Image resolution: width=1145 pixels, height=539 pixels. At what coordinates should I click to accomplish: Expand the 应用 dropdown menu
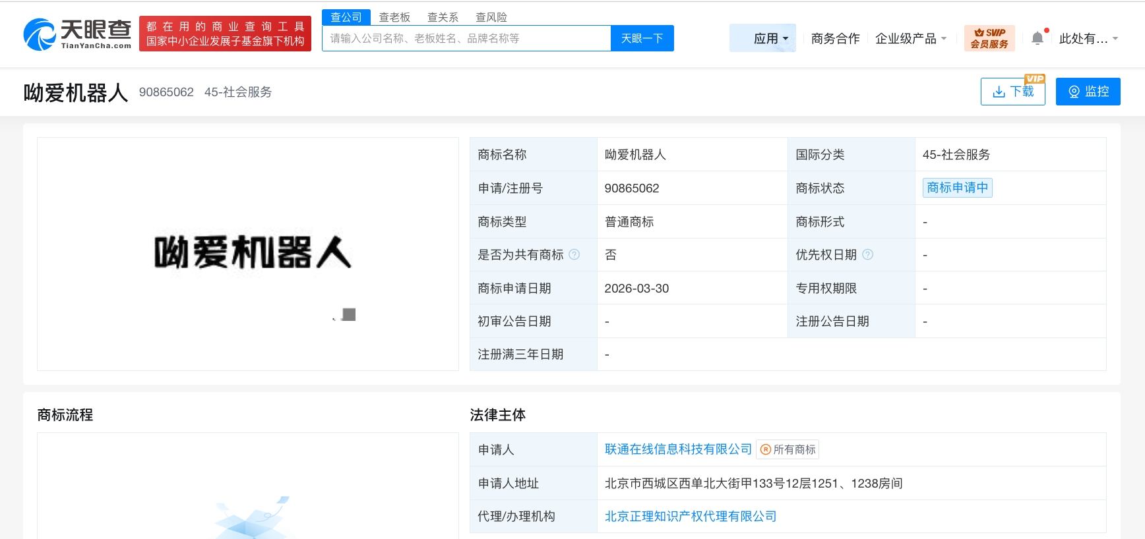click(x=763, y=38)
